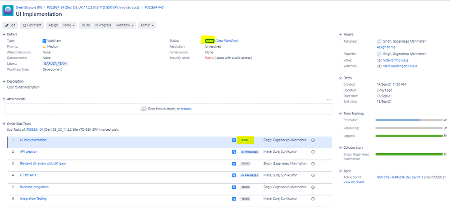Click browse link in attachments drop zone
This screenshot has width=450, height=208.
click(186, 109)
